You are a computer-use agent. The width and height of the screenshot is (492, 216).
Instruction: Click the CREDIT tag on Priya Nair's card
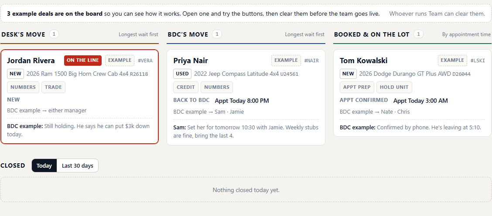tap(186, 88)
